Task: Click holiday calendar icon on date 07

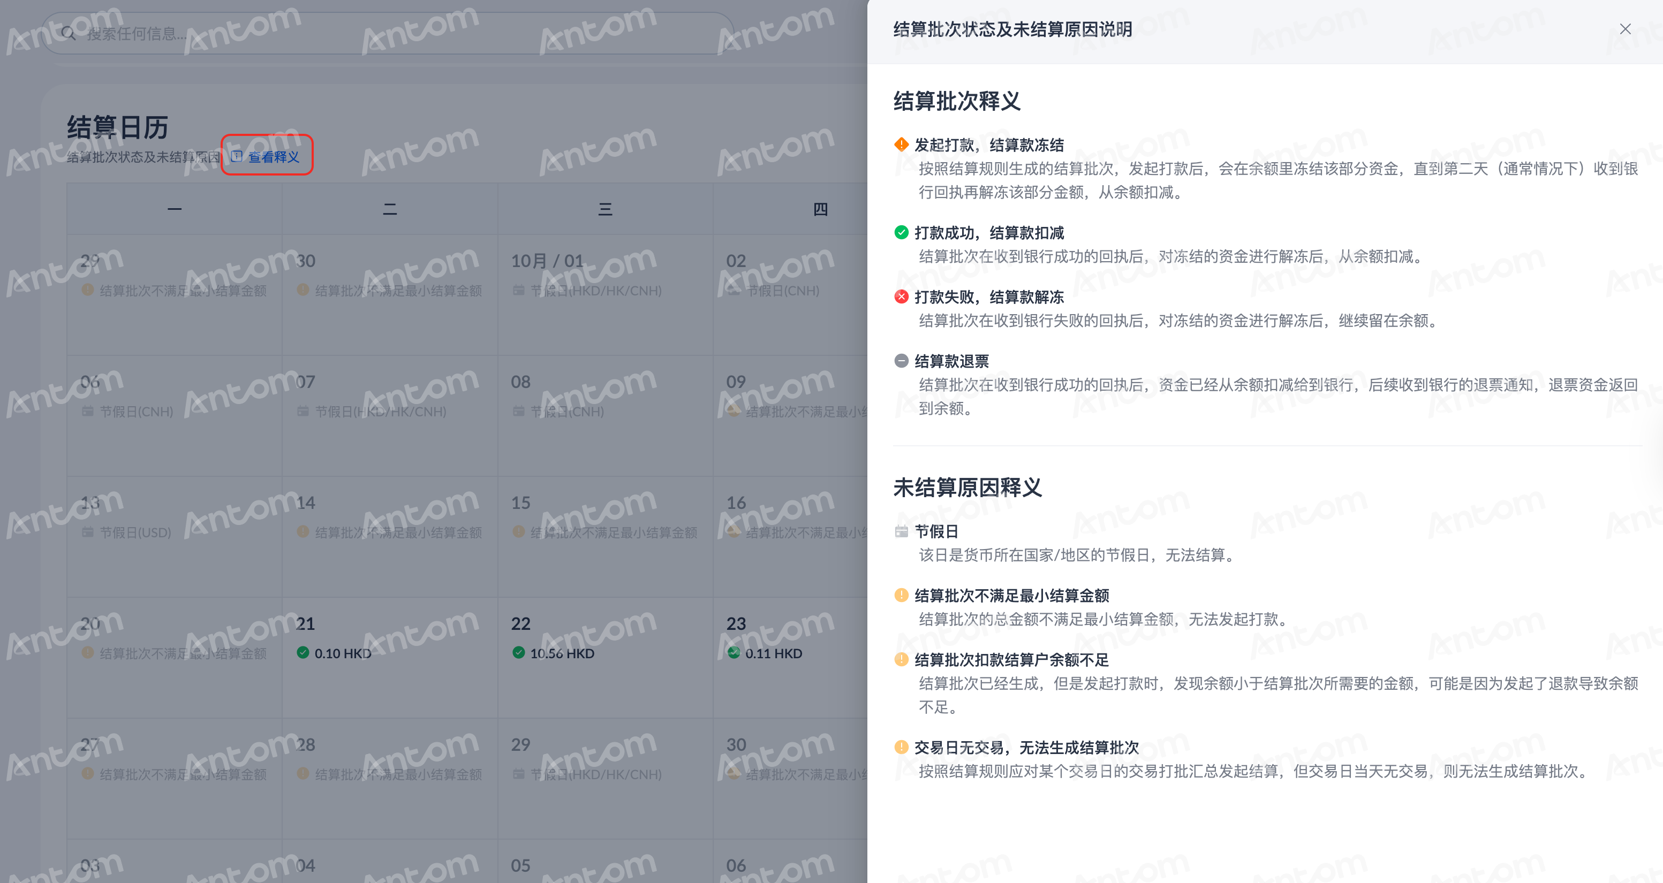Action: tap(303, 411)
